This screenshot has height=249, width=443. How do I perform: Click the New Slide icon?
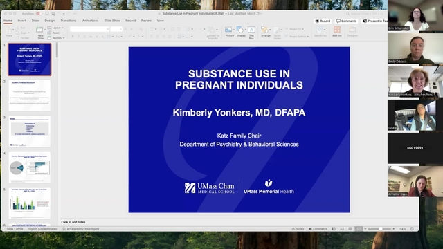[39, 30]
